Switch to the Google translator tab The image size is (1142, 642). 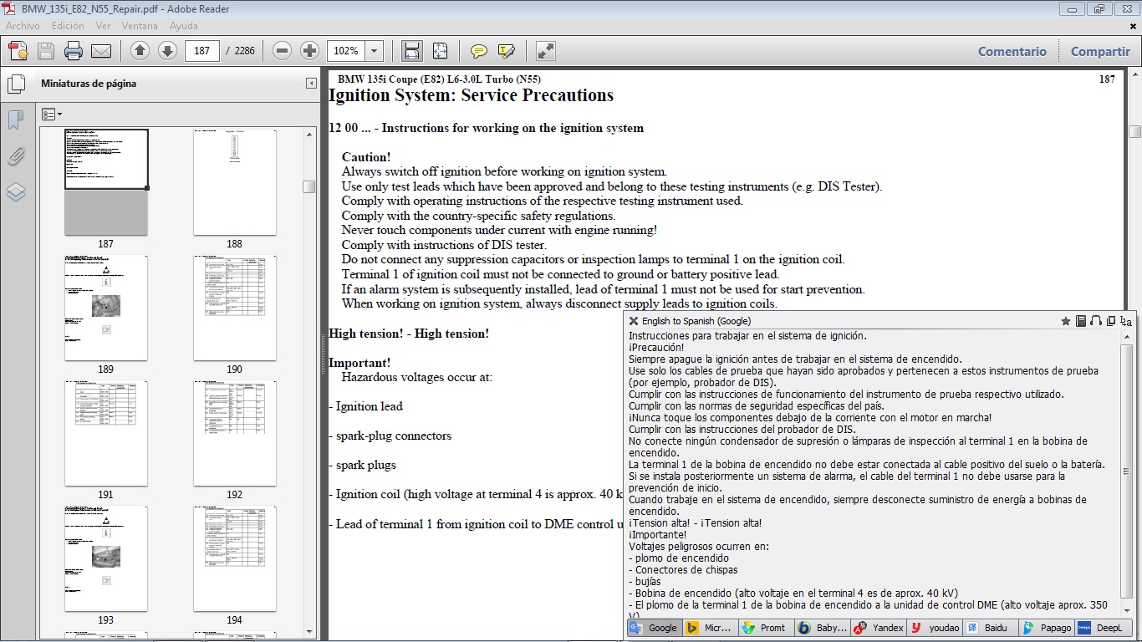point(654,628)
